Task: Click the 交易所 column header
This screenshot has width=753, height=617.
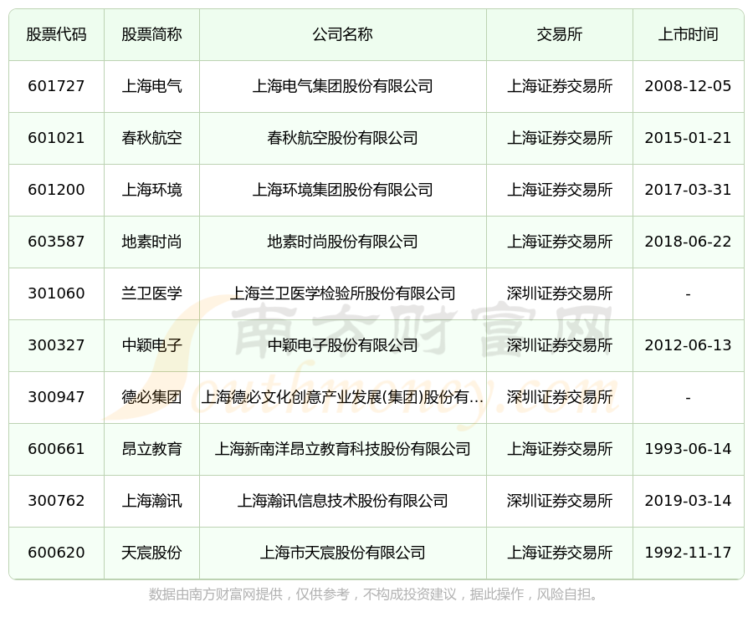Action: [560, 34]
